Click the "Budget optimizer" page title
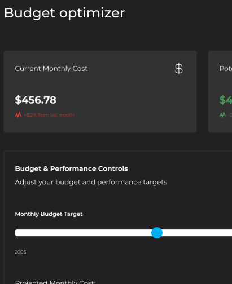The height and width of the screenshot is (284, 232). click(64, 13)
